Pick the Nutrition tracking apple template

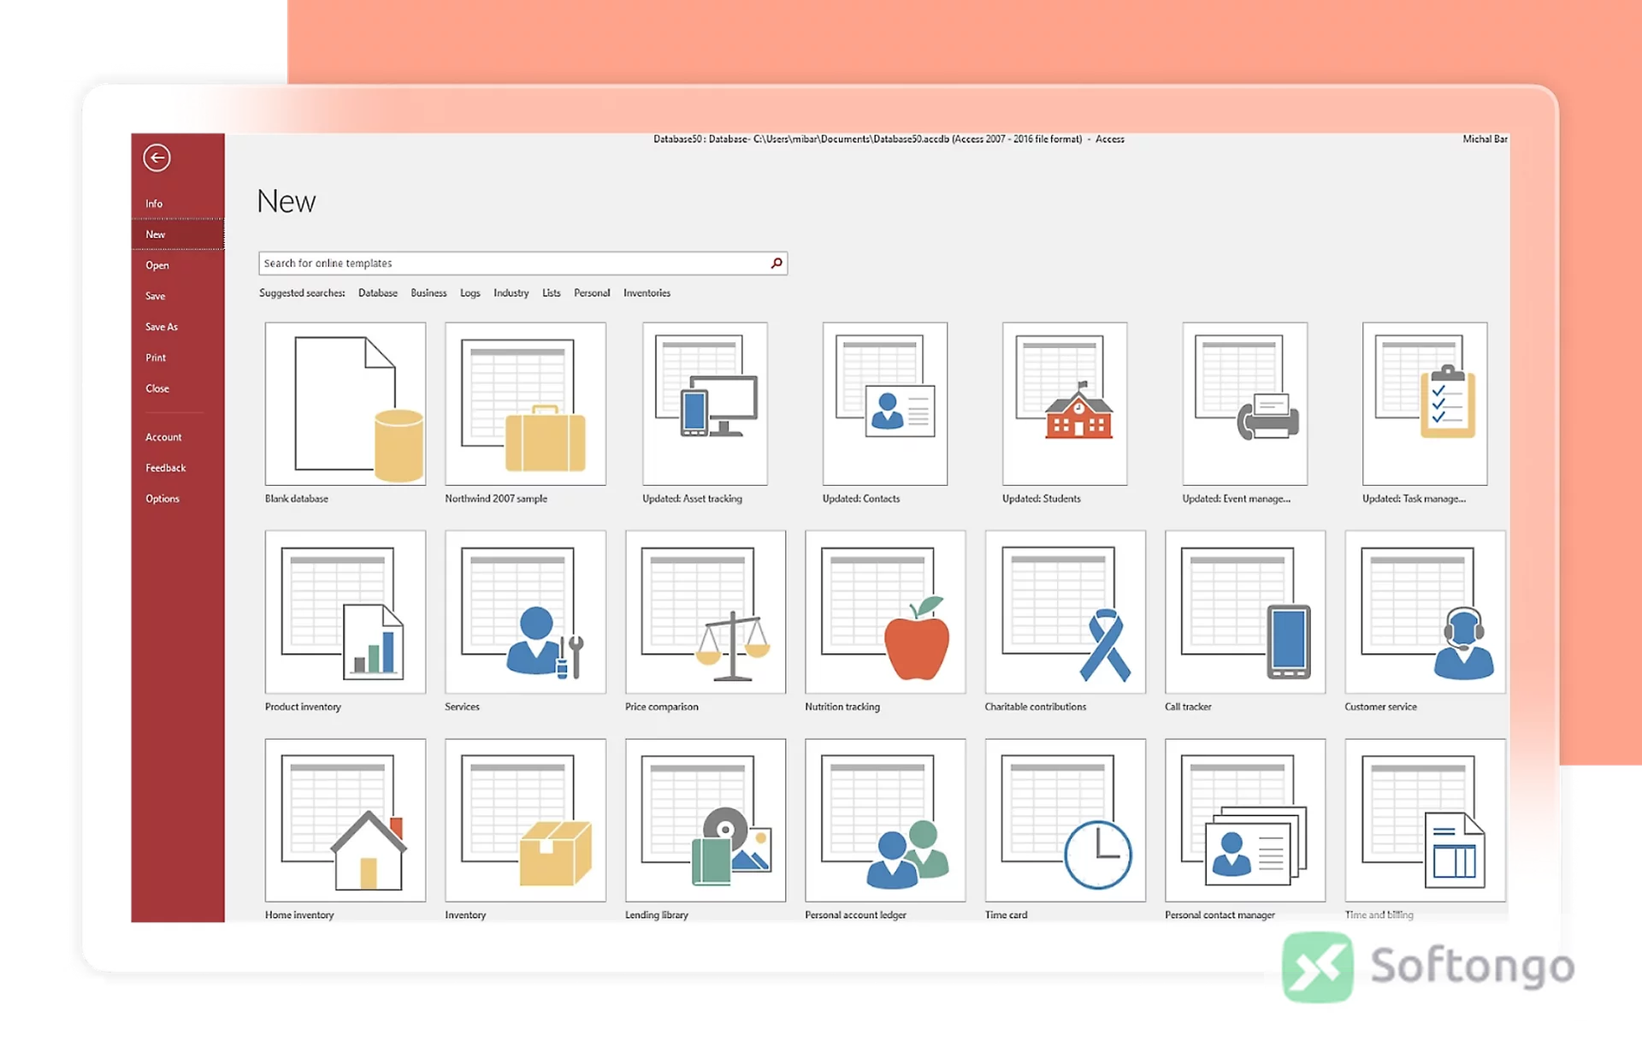coord(885,612)
